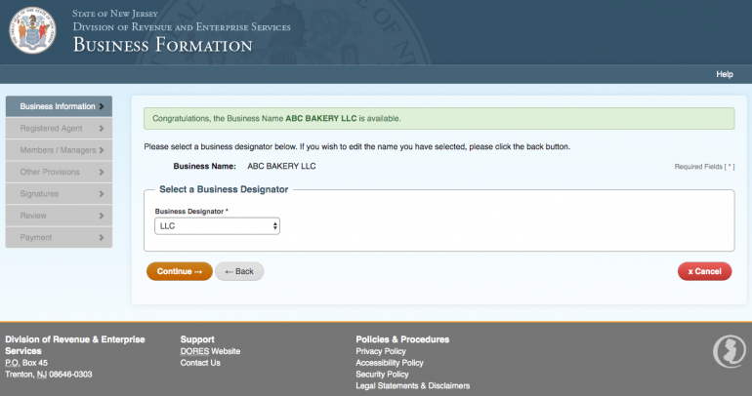This screenshot has width=752, height=396.
Task: Select the Business Information sidebar tab
Action: point(57,106)
